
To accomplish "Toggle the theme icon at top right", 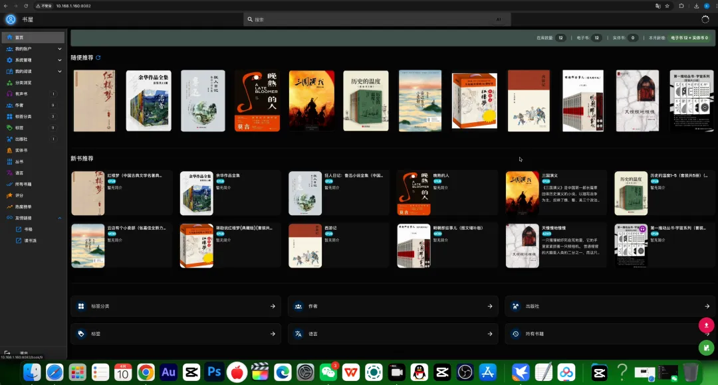I will click(x=705, y=19).
